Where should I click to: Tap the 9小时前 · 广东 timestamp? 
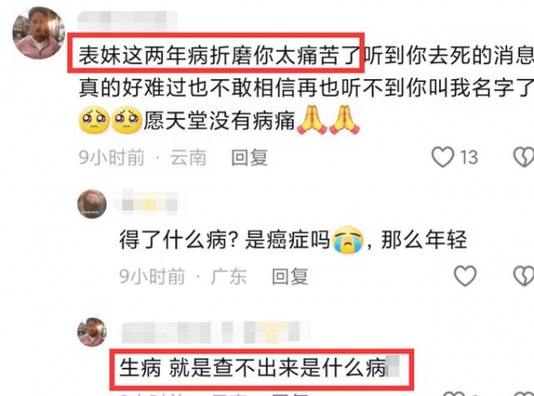(182, 276)
